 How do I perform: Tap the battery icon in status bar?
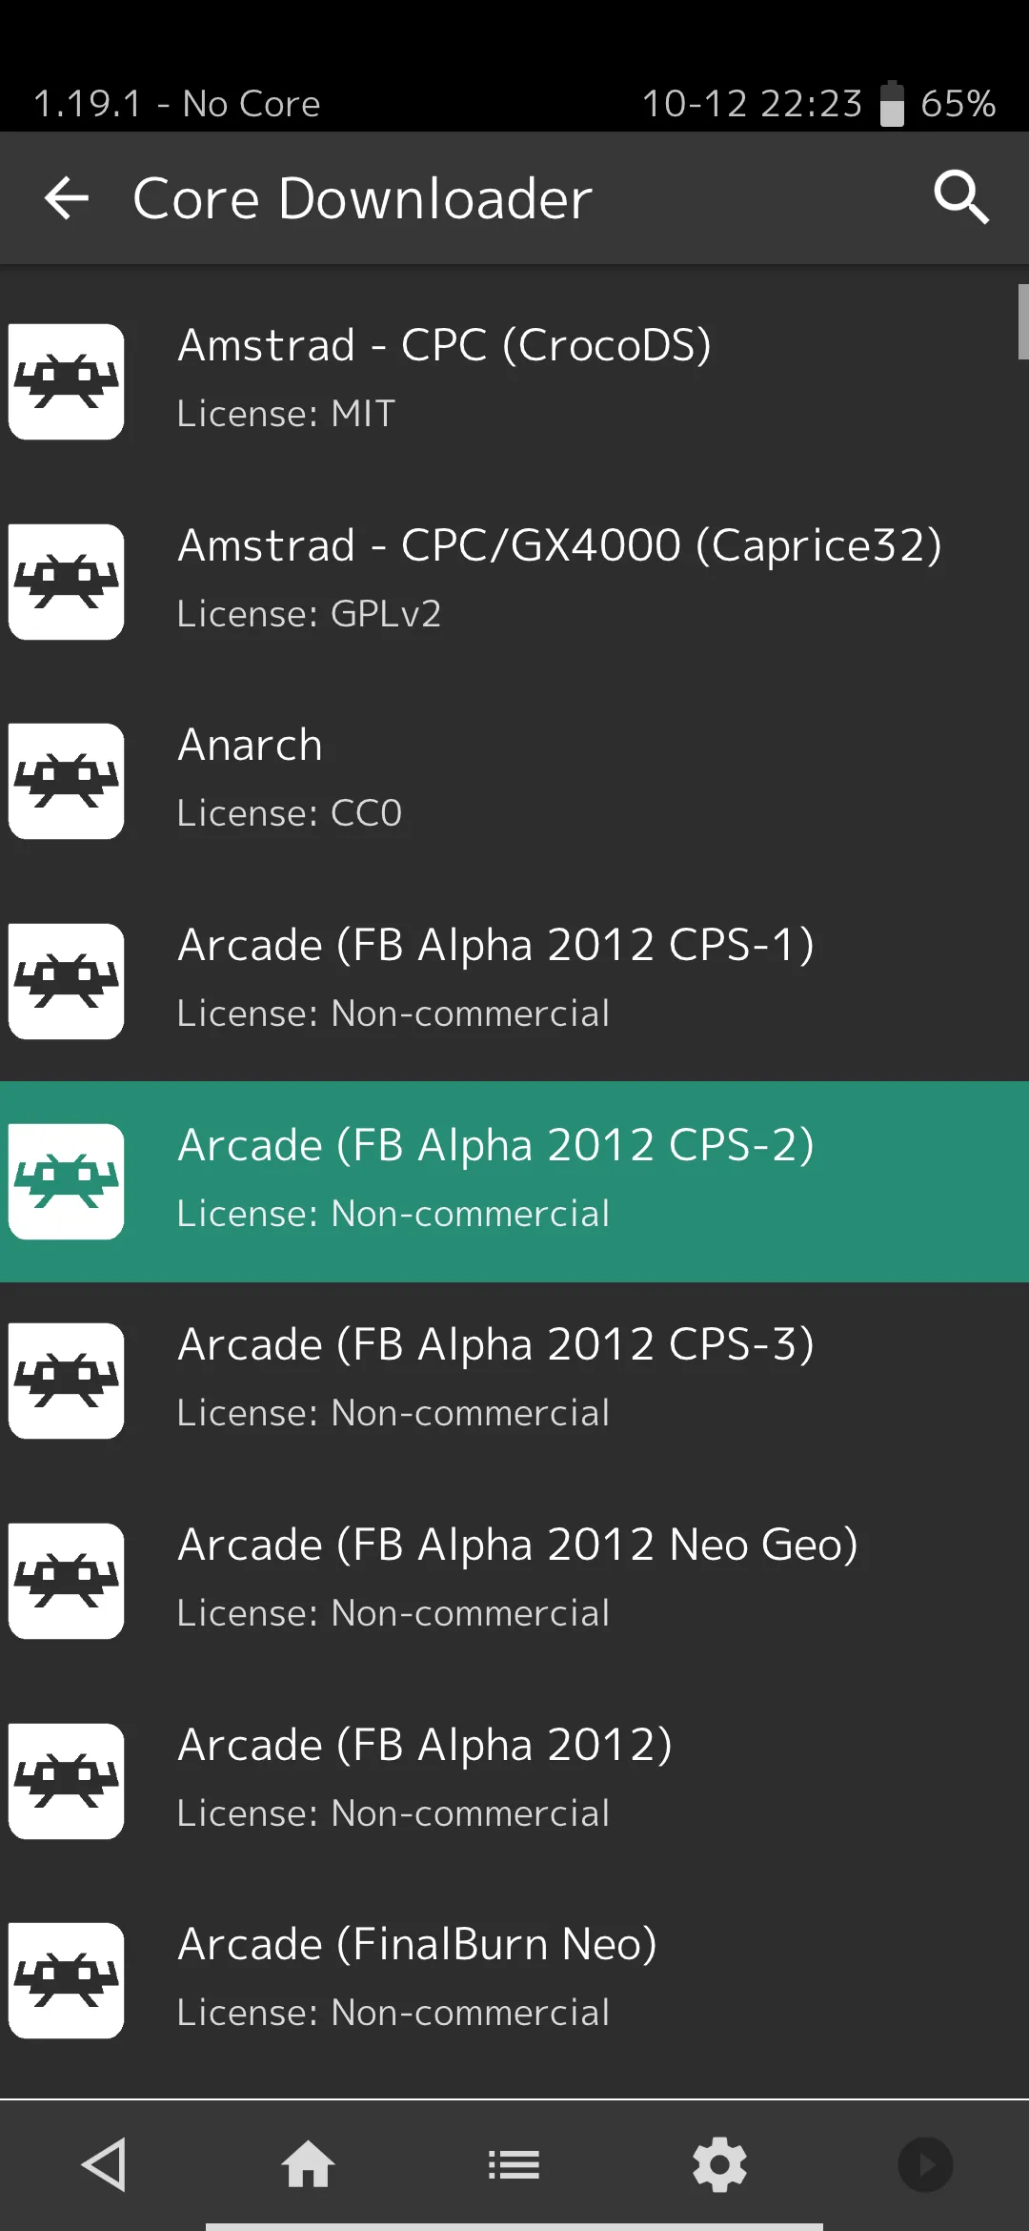click(x=892, y=103)
